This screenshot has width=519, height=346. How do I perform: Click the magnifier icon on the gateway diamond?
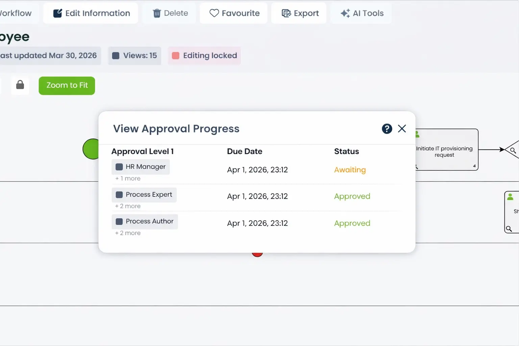513,150
